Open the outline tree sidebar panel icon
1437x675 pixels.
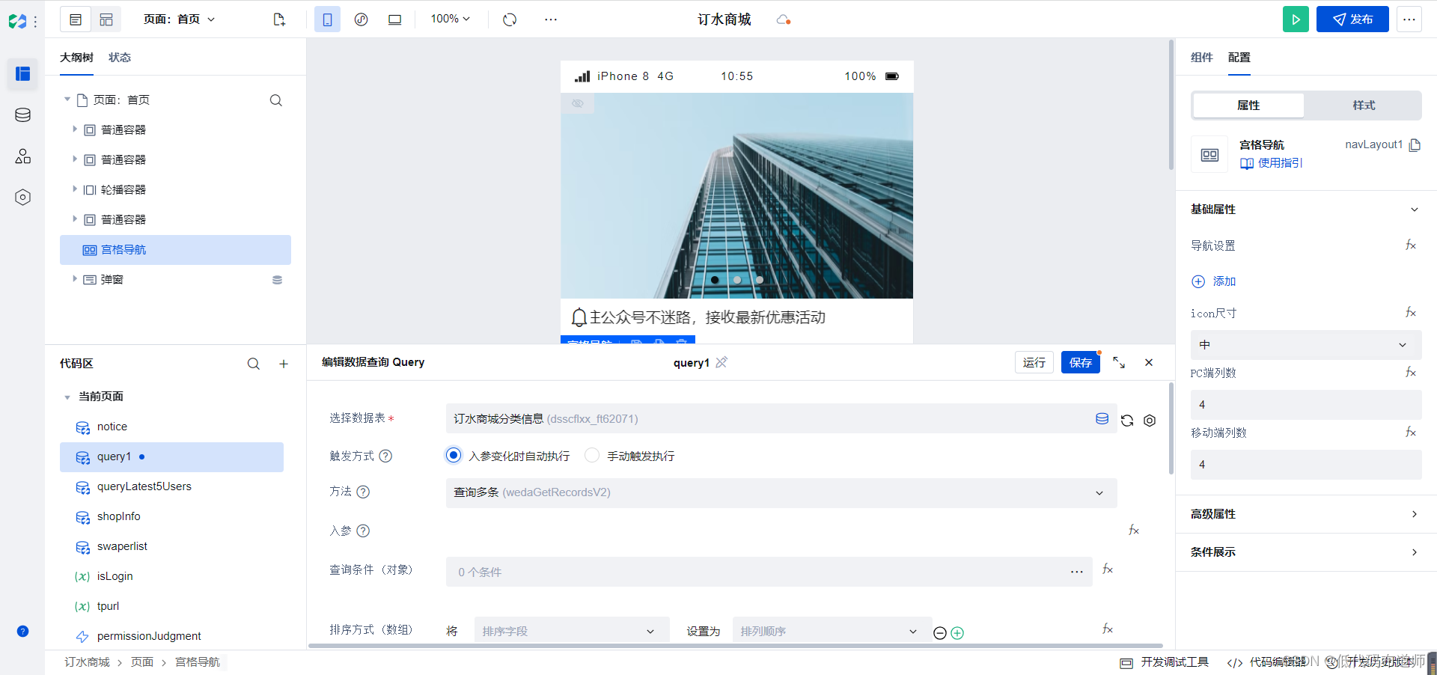point(22,73)
